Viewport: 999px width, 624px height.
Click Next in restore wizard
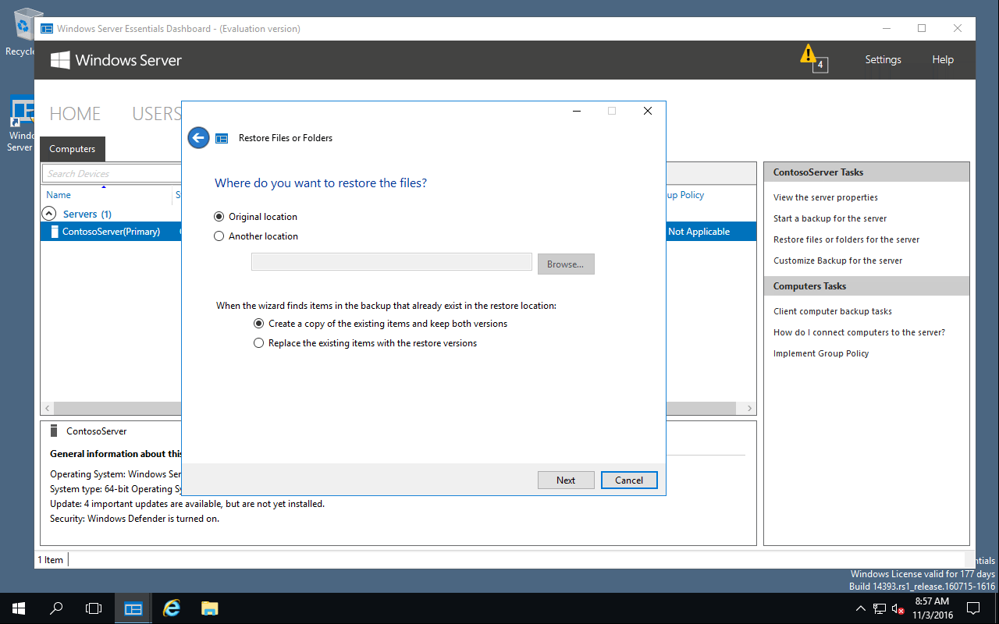[566, 480]
